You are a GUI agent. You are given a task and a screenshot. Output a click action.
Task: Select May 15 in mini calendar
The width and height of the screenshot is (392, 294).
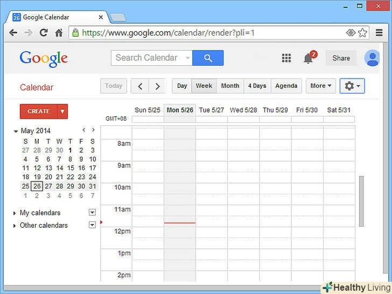click(x=71, y=168)
